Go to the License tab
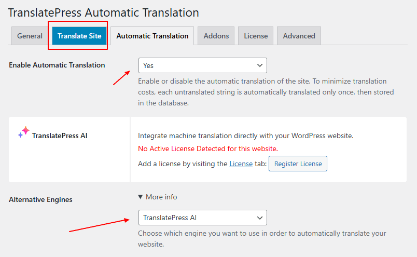This screenshot has width=417, height=257. 256,36
